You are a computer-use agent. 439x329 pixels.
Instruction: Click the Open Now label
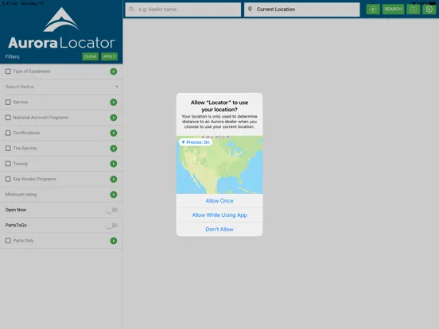pos(16,210)
